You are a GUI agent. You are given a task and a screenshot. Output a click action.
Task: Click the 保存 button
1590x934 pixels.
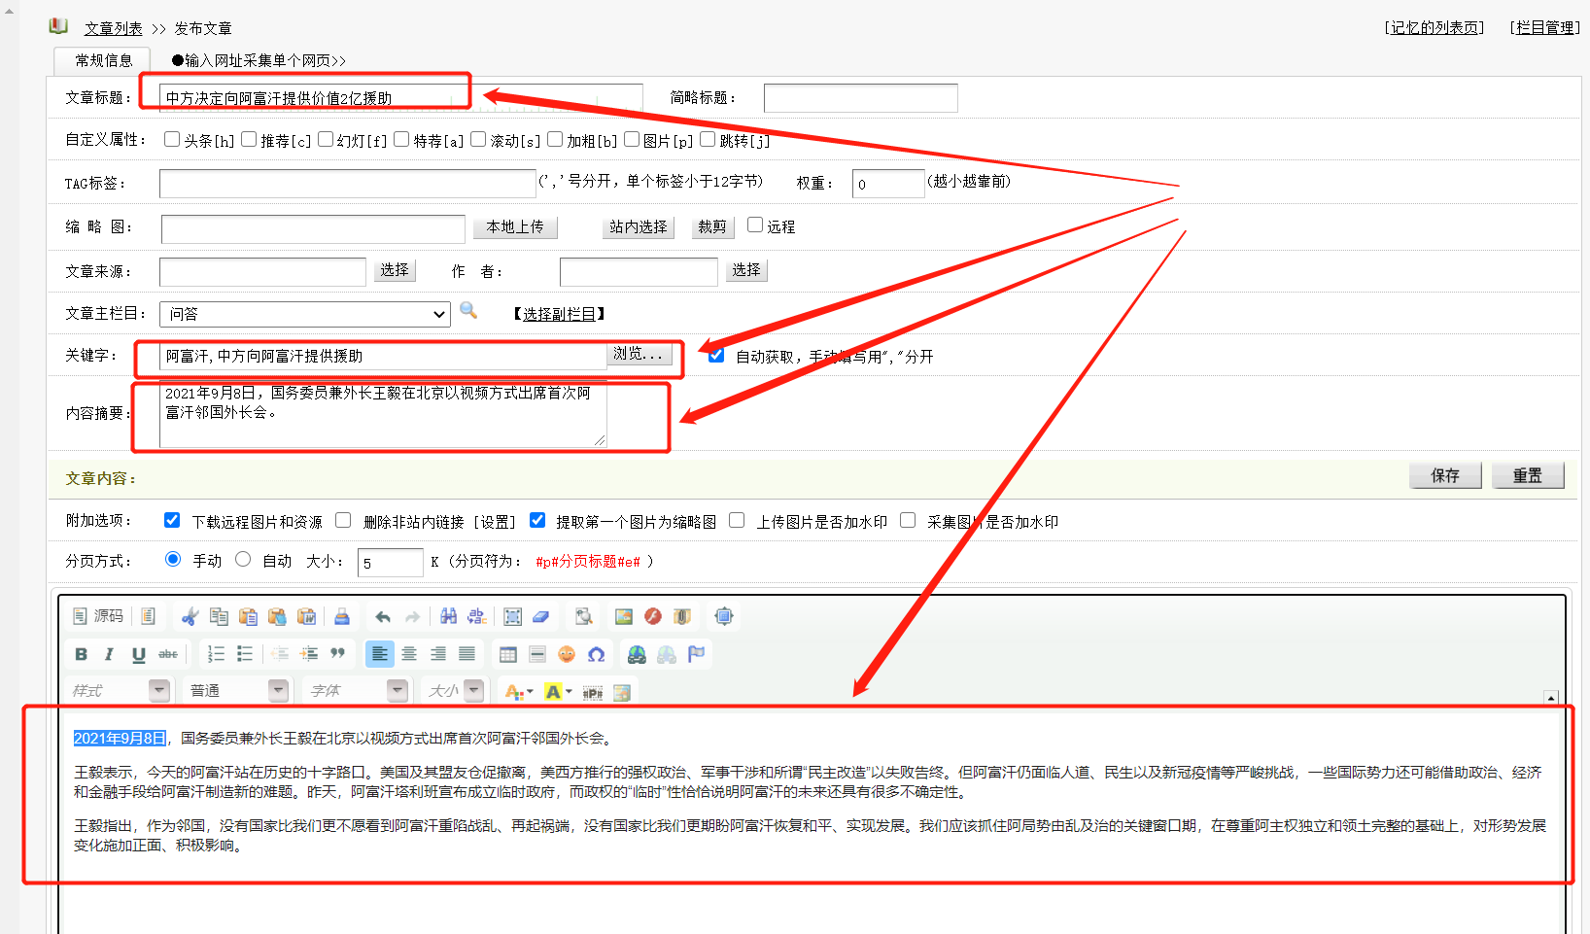[x=1445, y=475]
